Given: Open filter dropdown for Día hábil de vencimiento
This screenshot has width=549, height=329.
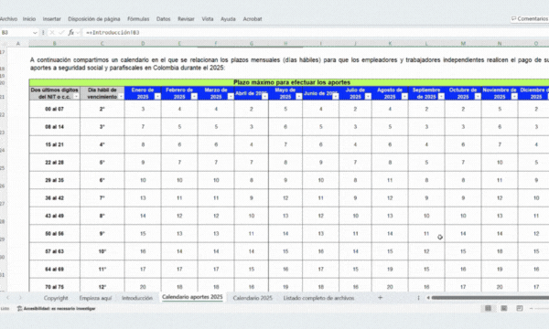Looking at the screenshot, I should (x=121, y=97).
